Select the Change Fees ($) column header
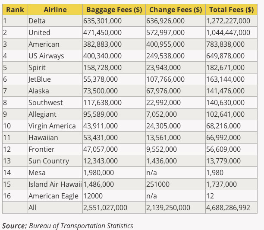 click(x=175, y=9)
